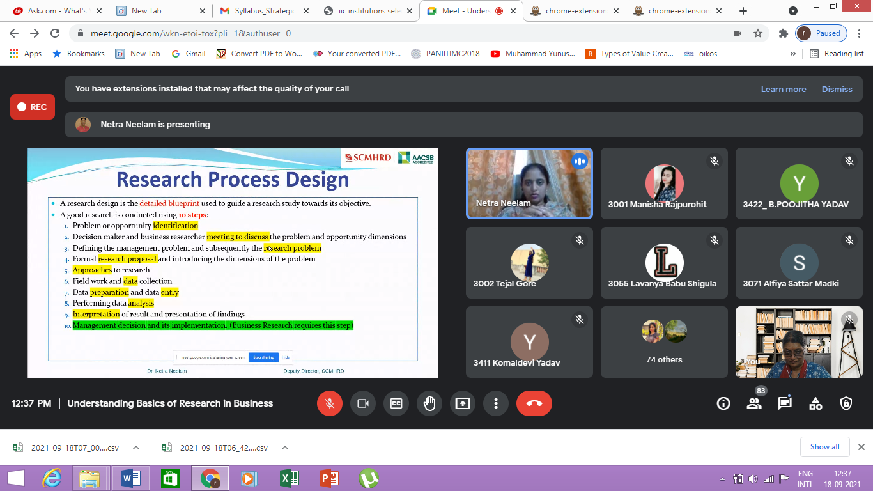The image size is (873, 491).
Task: Turn on closed captions
Action: pos(396,403)
